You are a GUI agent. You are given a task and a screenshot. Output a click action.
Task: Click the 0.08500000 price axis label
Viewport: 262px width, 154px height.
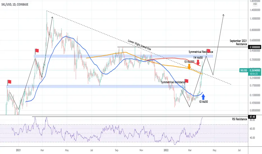coord(255,110)
